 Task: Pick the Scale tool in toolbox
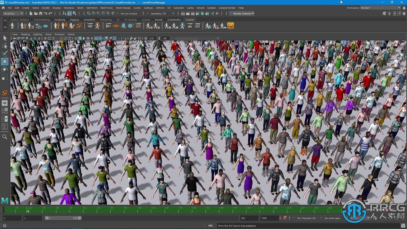click(5, 77)
